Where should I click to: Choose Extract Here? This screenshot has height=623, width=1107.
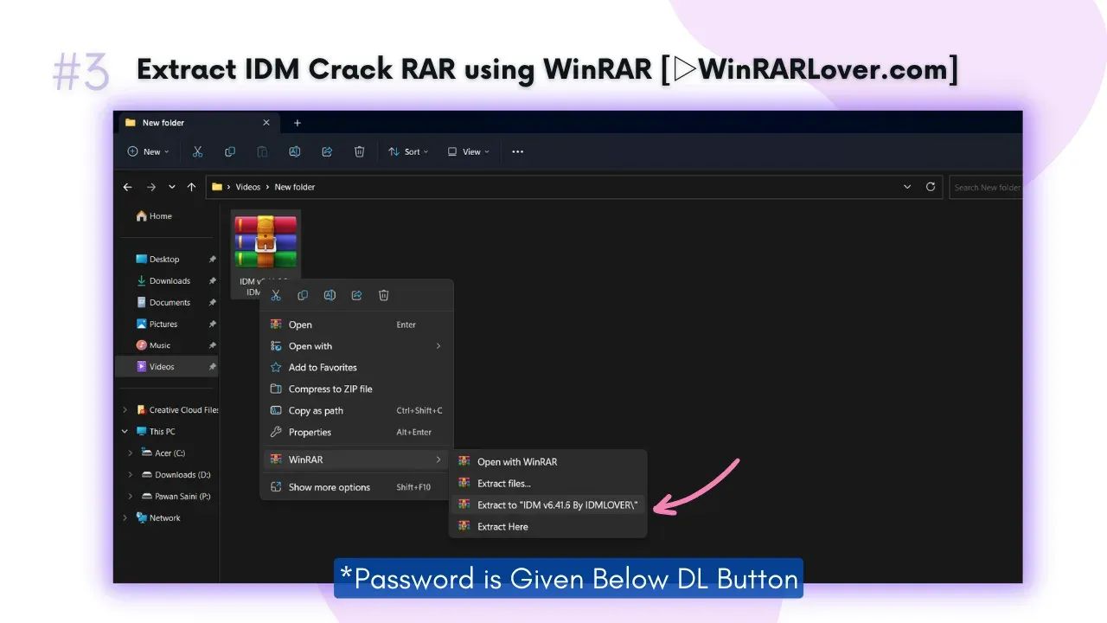tap(548, 526)
